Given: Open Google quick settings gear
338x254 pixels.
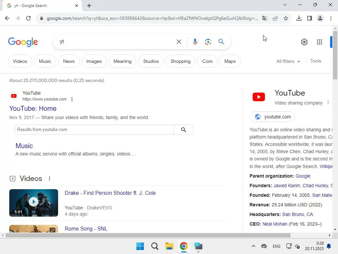Looking at the screenshot, I should tap(304, 42).
